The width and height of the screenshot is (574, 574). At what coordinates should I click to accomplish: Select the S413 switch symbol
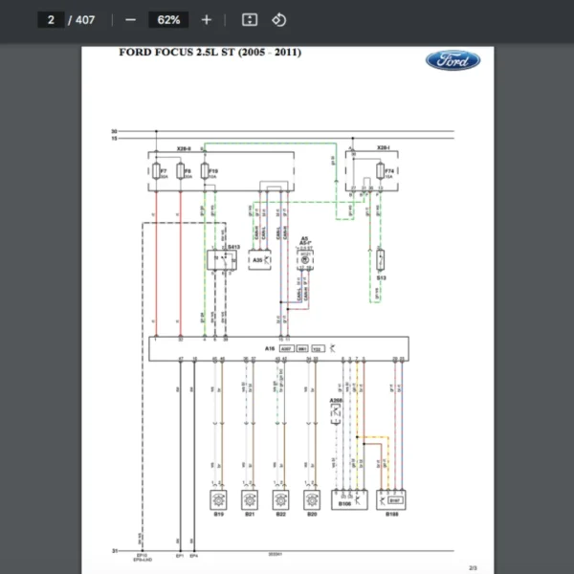coord(221,259)
